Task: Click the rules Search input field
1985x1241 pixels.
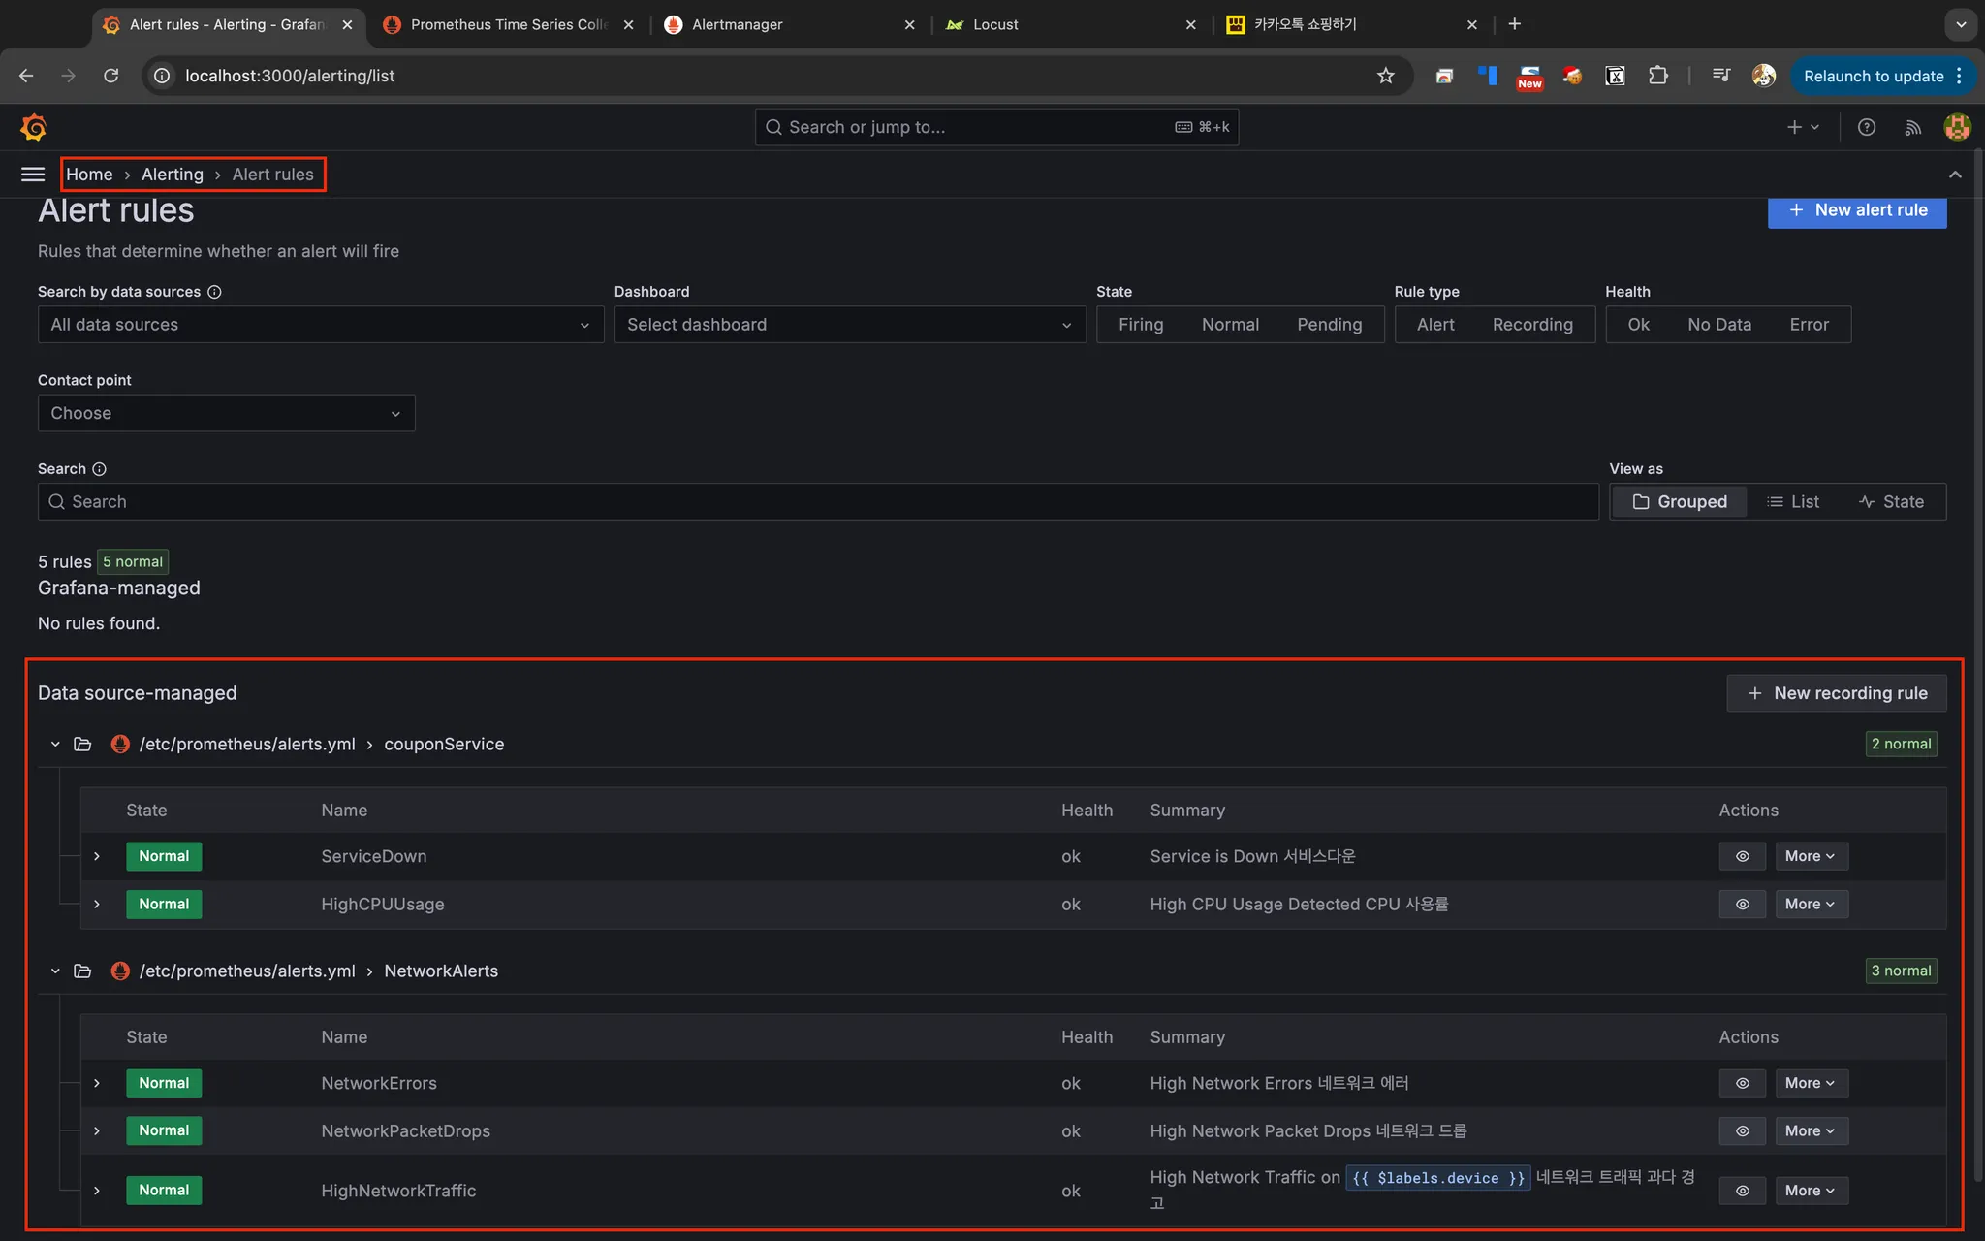Action: point(817,502)
